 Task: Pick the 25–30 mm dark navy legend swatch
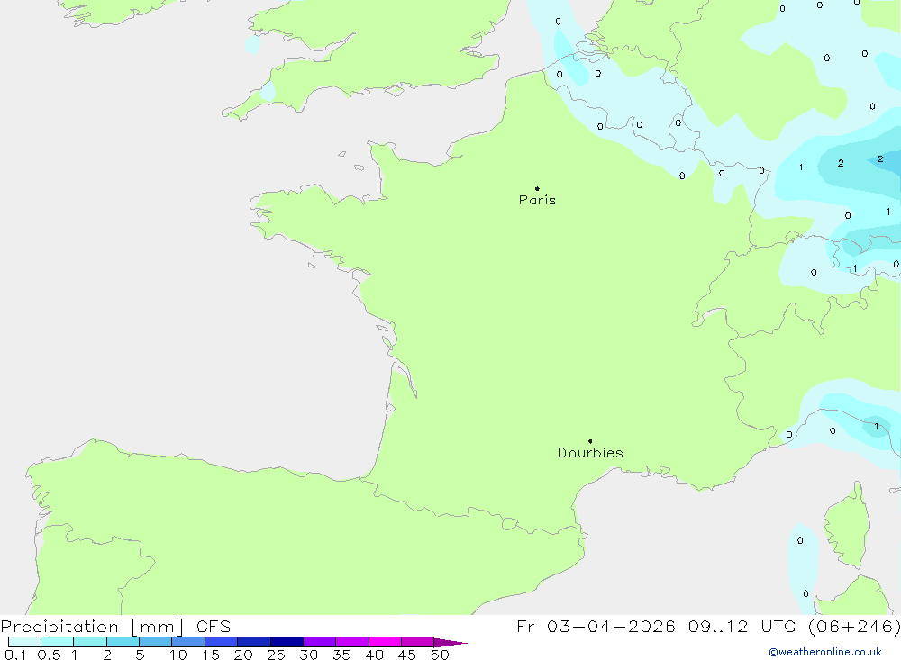coord(287,642)
